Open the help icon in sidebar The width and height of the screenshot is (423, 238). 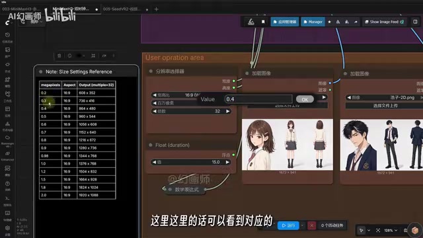pyautogui.click(x=7, y=184)
